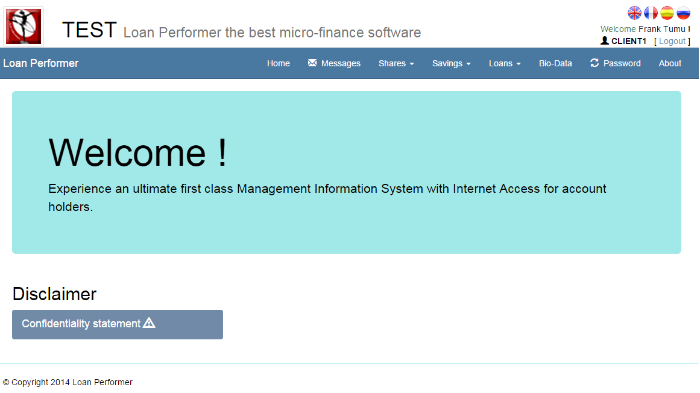Click the Loan Performer dancer logo
The image size is (700, 393).
click(24, 27)
